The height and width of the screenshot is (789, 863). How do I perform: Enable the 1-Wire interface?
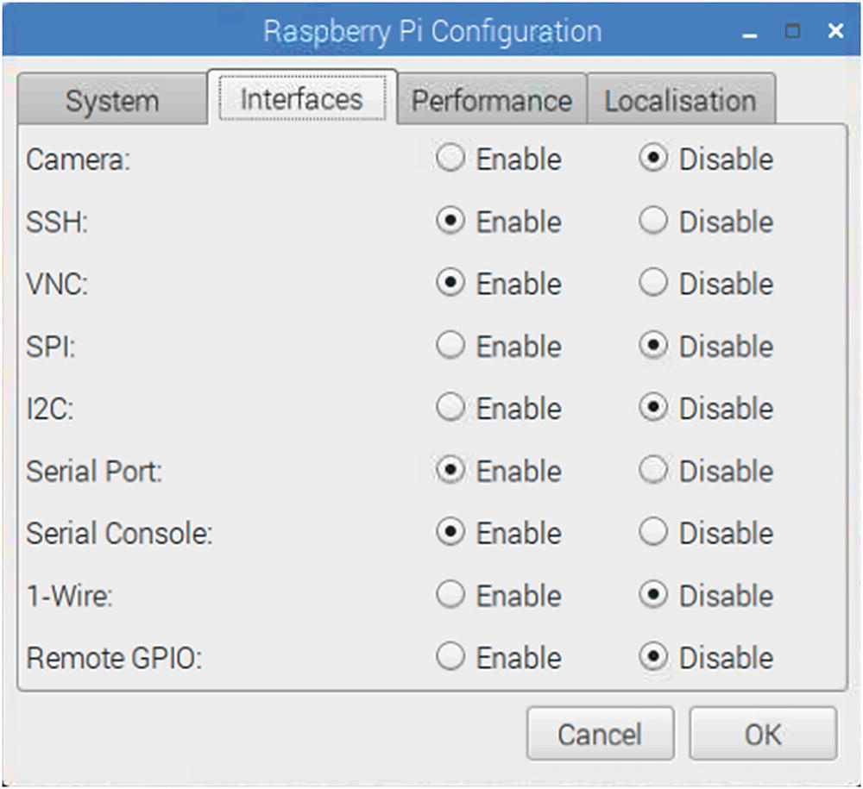[451, 596]
